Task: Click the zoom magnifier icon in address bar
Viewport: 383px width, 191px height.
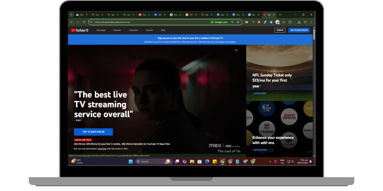Action: click(232, 22)
